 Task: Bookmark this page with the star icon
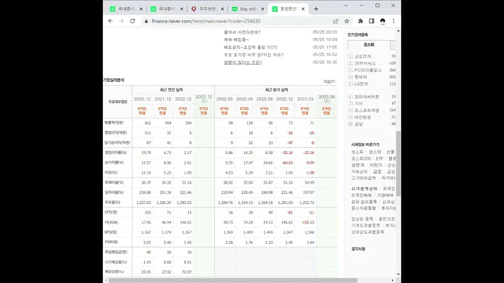pyautogui.click(x=346, y=21)
